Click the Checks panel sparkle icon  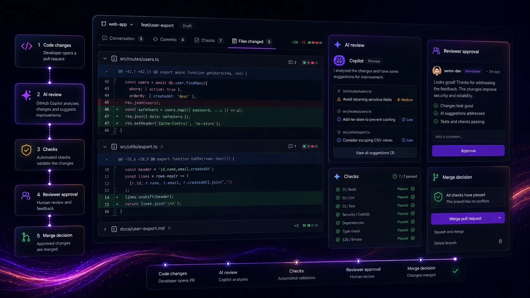337,176
